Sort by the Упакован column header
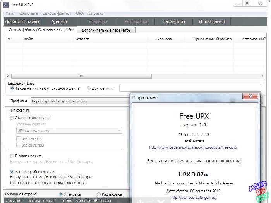This screenshot has width=271, height=203. coord(166,39)
